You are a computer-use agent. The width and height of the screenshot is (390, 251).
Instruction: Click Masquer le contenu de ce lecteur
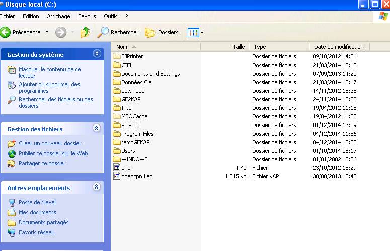point(50,72)
